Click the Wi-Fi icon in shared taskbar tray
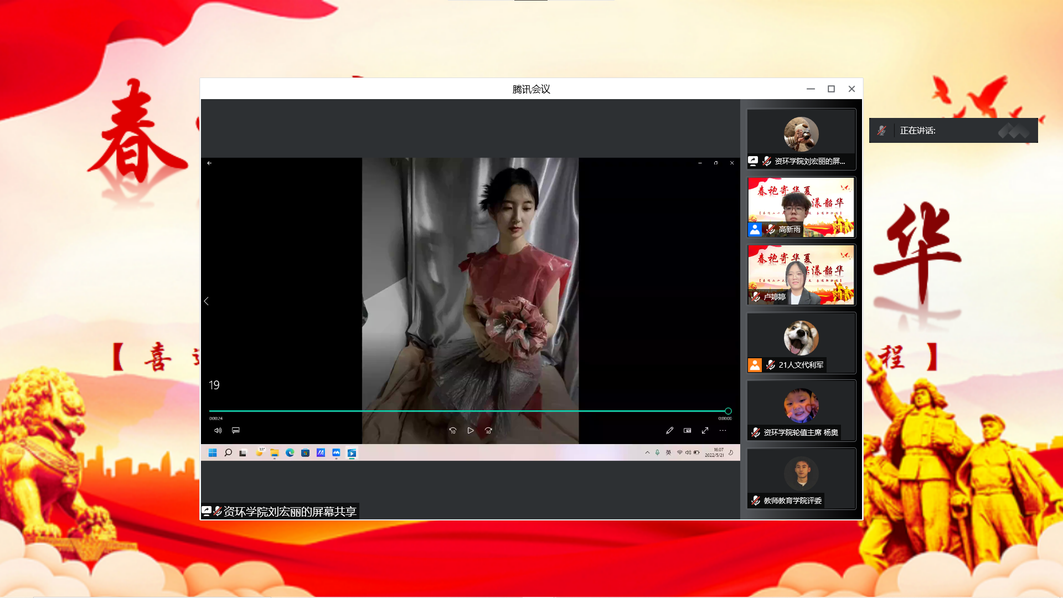The height and width of the screenshot is (598, 1063). tap(679, 452)
